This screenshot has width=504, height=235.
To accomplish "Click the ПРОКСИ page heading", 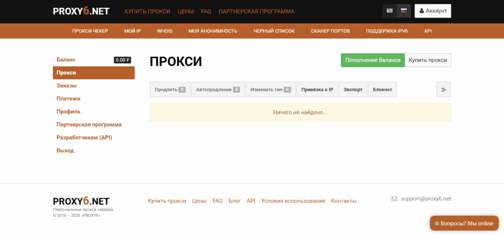I will [176, 61].
